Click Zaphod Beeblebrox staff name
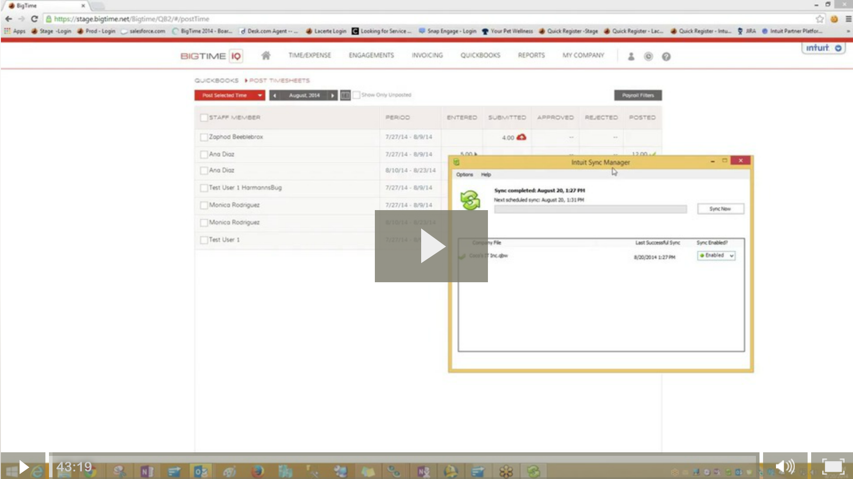This screenshot has width=853, height=479. tap(236, 137)
